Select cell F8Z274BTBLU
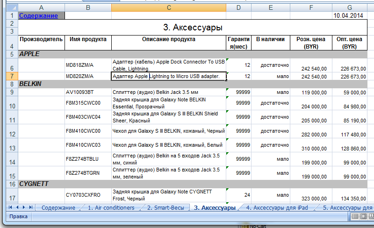Viewport: 374px width, 228px height. point(88,159)
